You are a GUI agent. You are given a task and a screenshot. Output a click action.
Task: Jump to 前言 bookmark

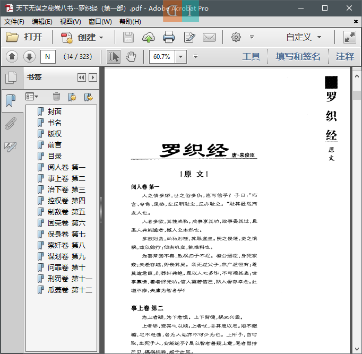point(55,145)
